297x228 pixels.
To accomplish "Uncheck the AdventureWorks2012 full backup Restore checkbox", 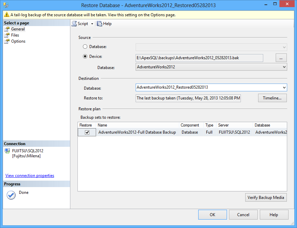I will click(x=87, y=132).
